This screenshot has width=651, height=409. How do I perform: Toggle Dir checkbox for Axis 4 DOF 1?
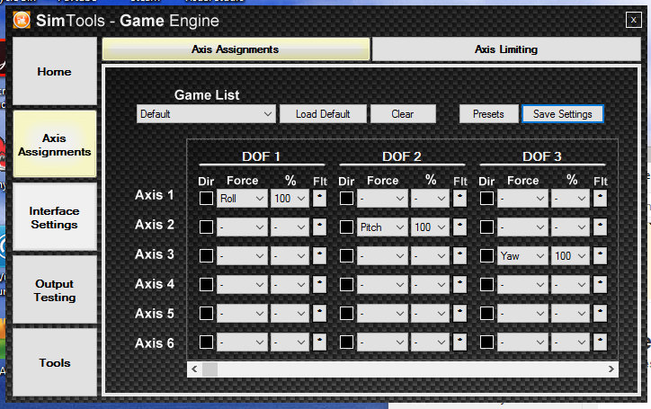(x=206, y=284)
